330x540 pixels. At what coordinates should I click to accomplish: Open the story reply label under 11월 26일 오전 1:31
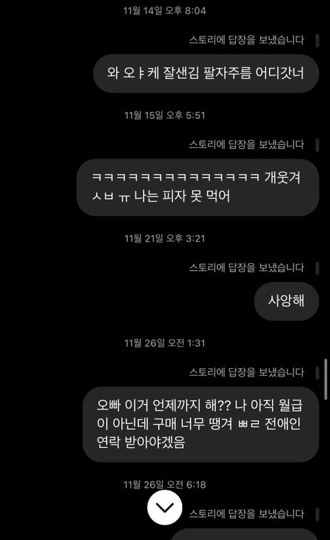[247, 372]
